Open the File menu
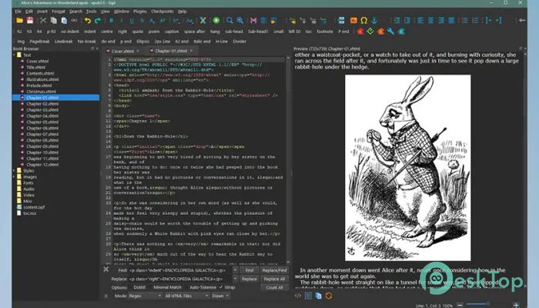The width and height of the screenshot is (539, 308). click(x=18, y=12)
